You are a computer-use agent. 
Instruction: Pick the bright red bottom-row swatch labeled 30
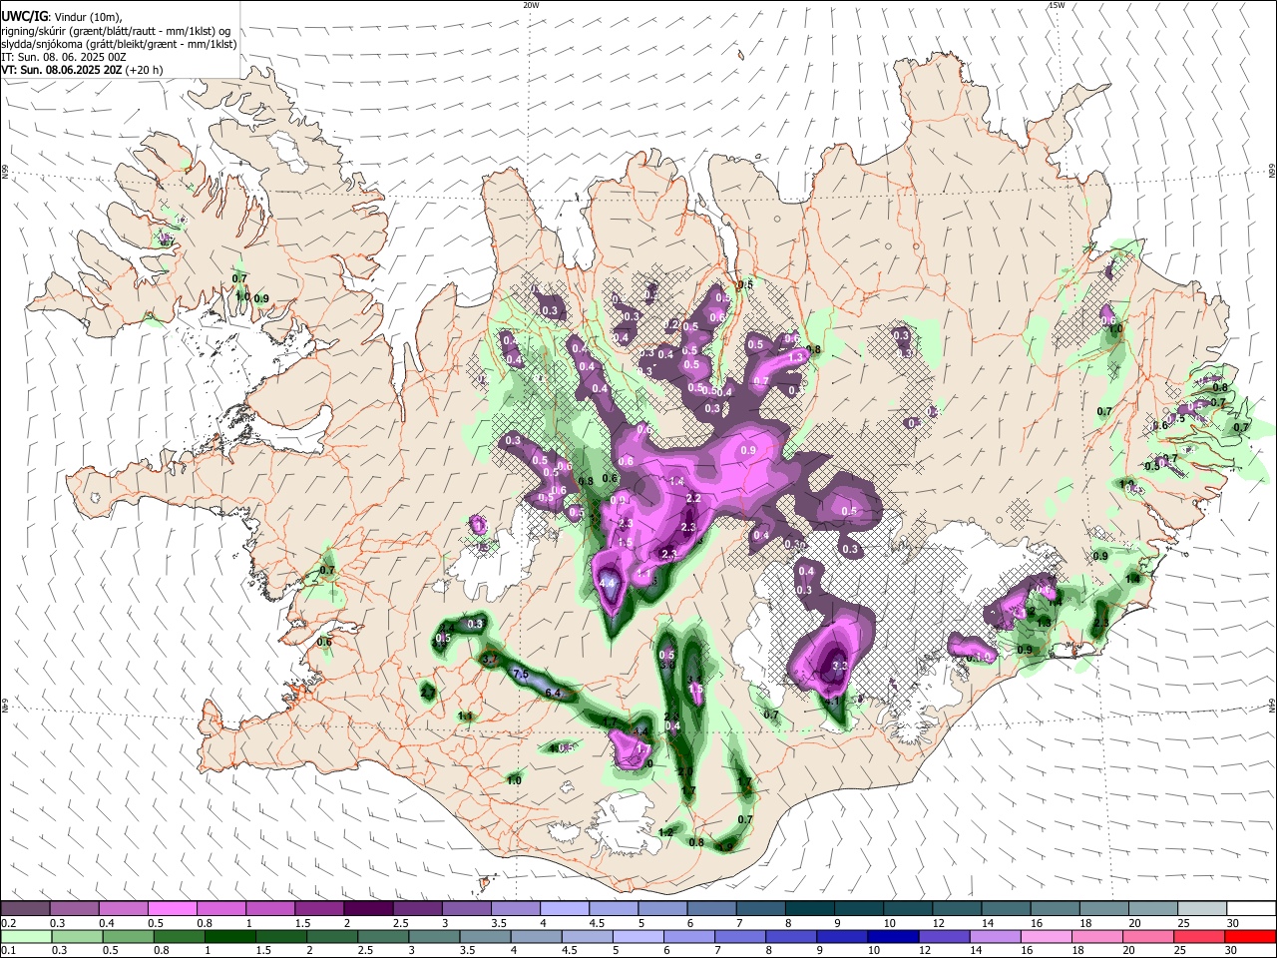tap(1249, 936)
